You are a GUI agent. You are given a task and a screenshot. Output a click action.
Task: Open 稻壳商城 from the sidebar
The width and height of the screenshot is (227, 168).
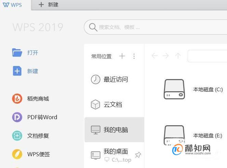38,99
